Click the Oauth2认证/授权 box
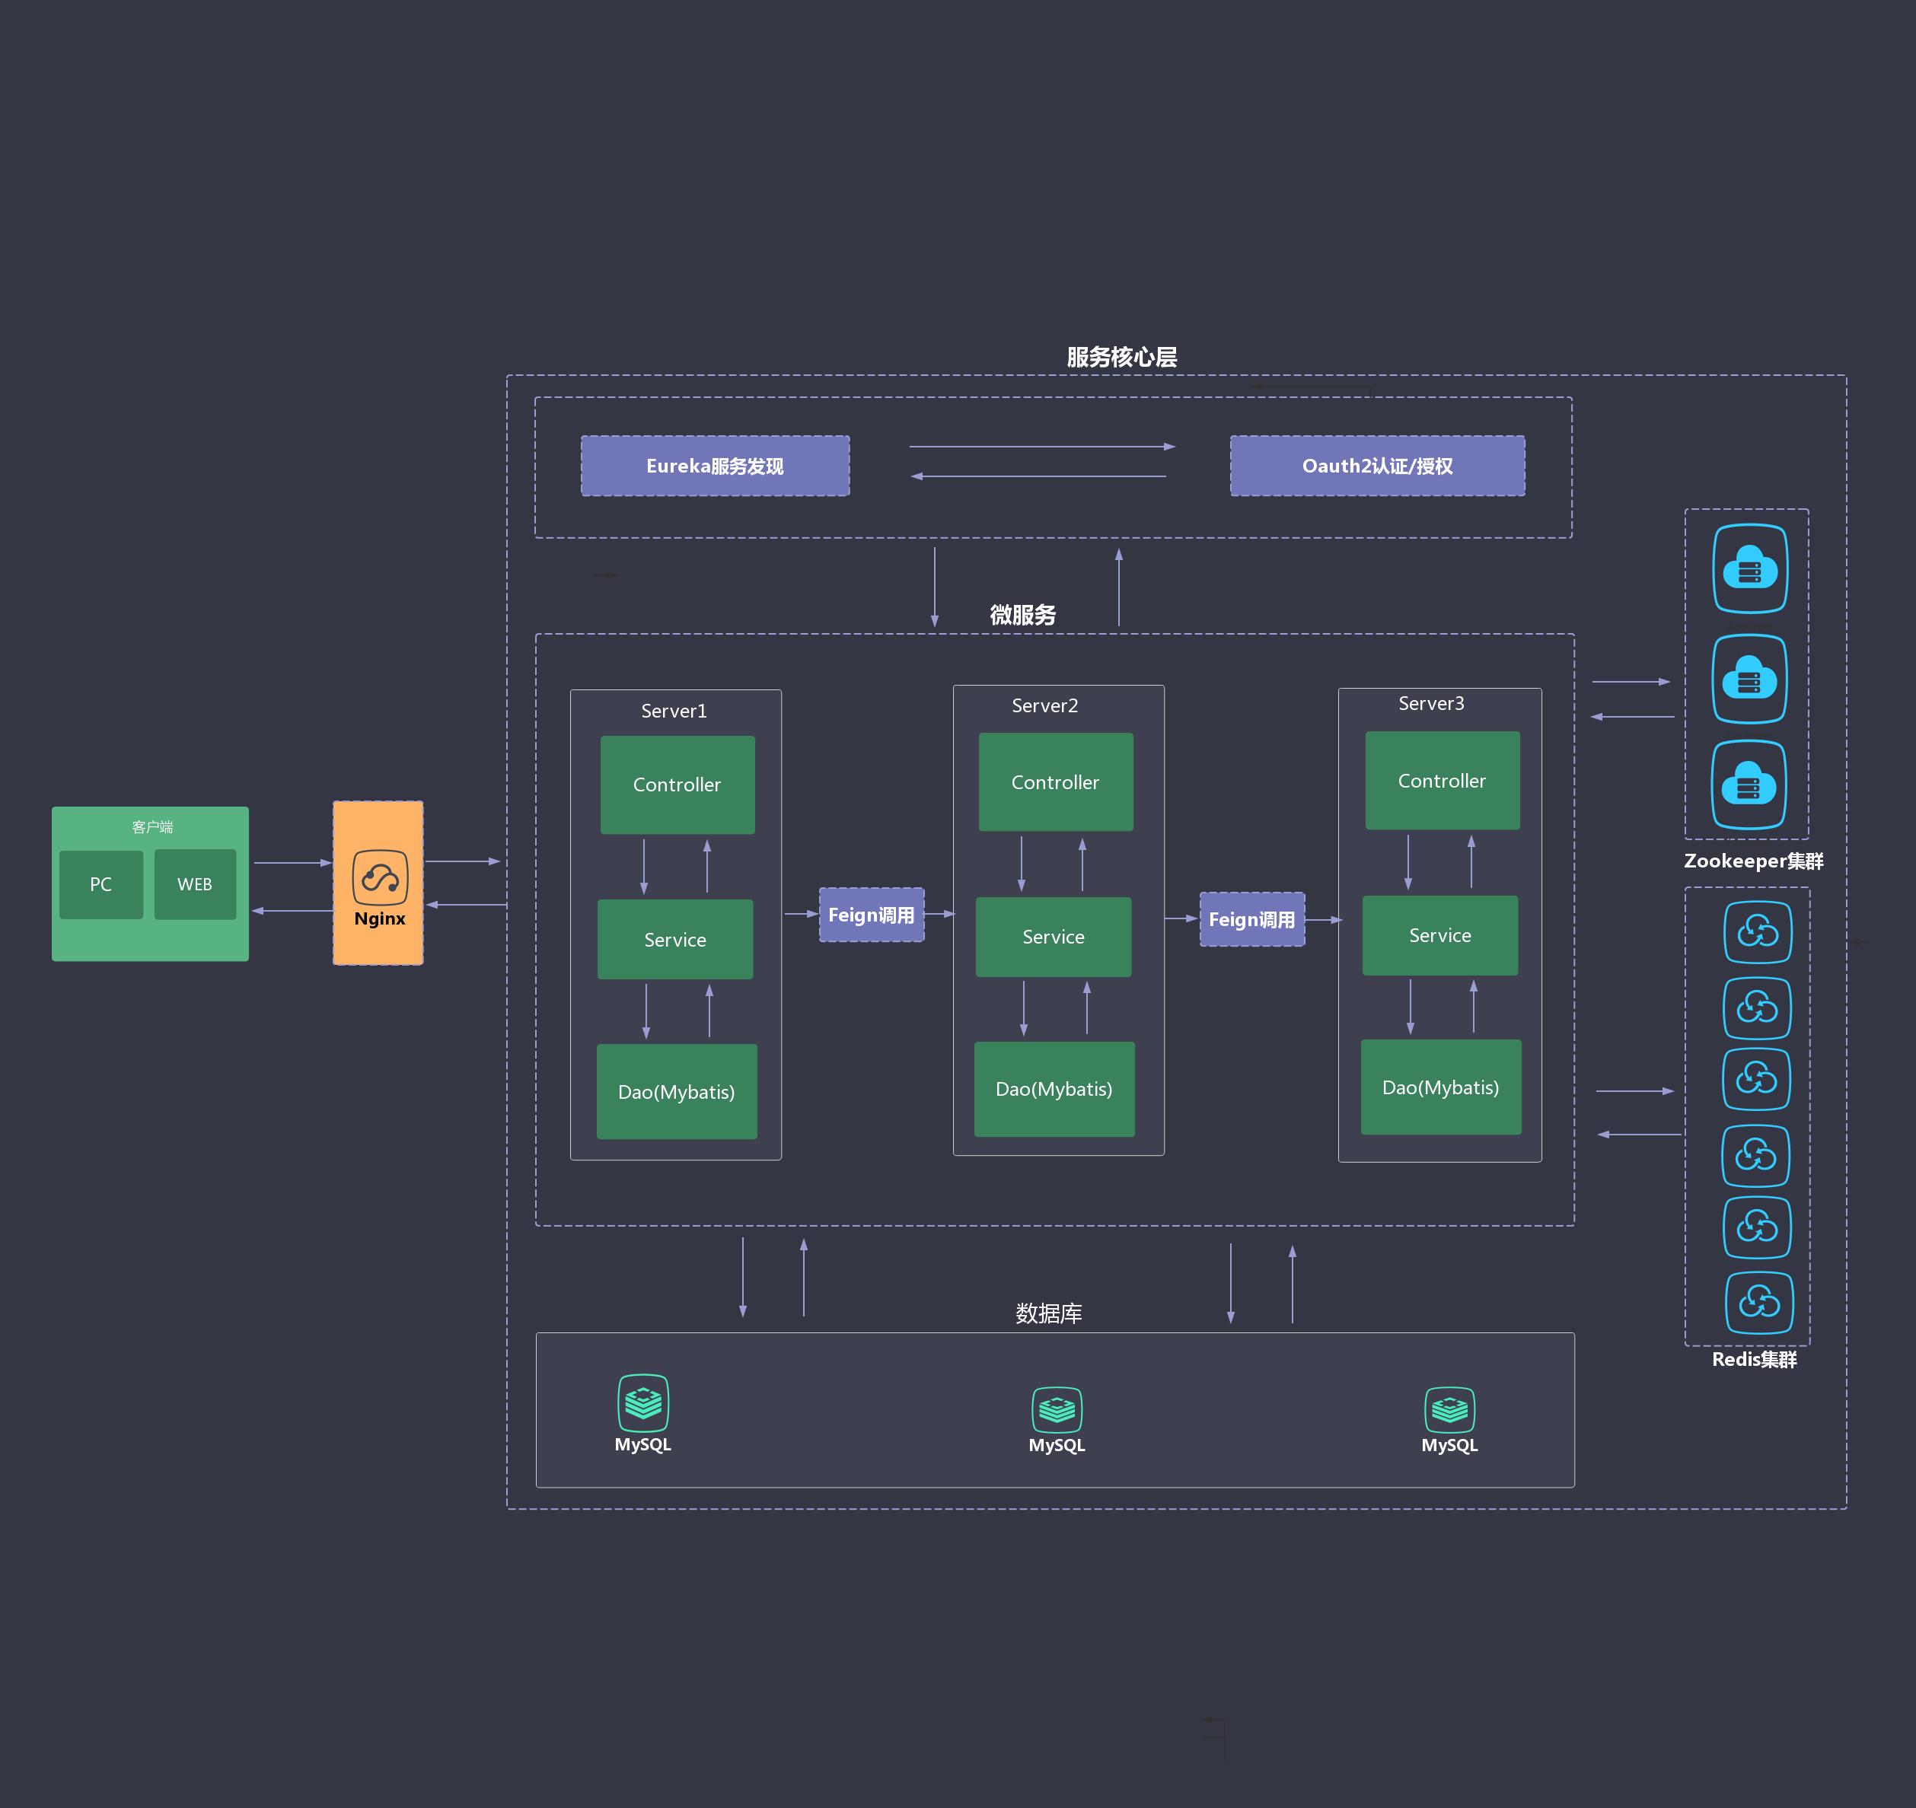The width and height of the screenshot is (1916, 1808). (1377, 466)
